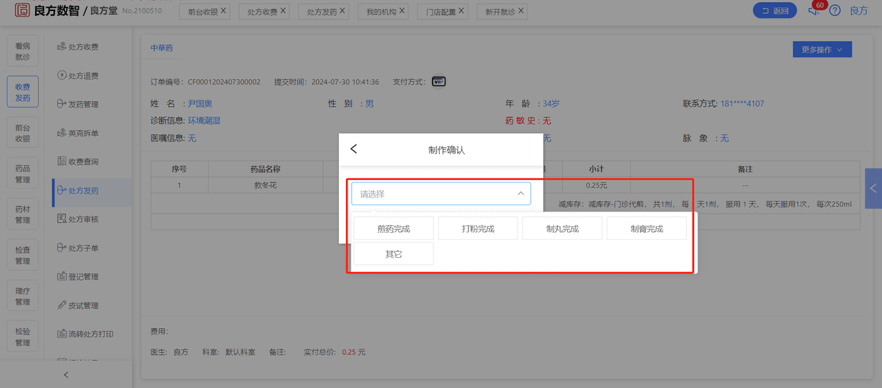This screenshot has width=882, height=388.
Task: Close the 新开就诊 tab
Action: pyautogui.click(x=520, y=11)
